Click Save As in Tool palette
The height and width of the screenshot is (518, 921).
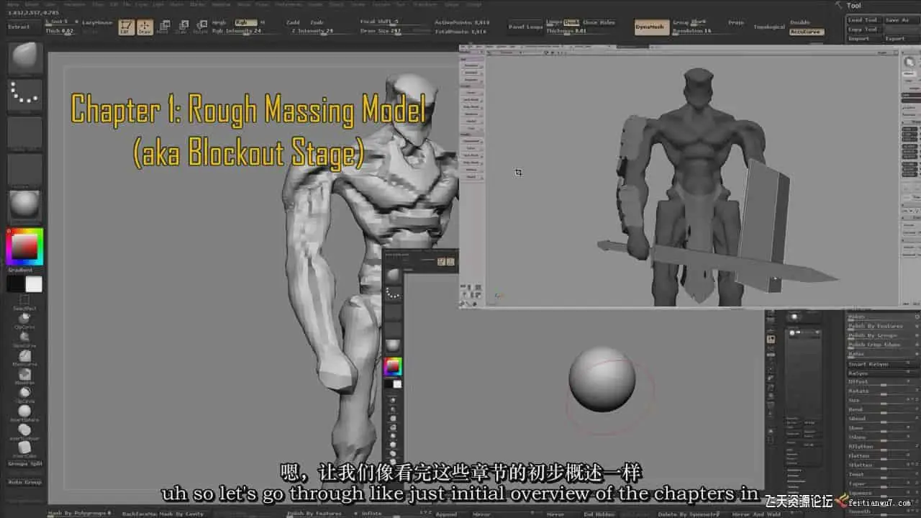pos(899,20)
